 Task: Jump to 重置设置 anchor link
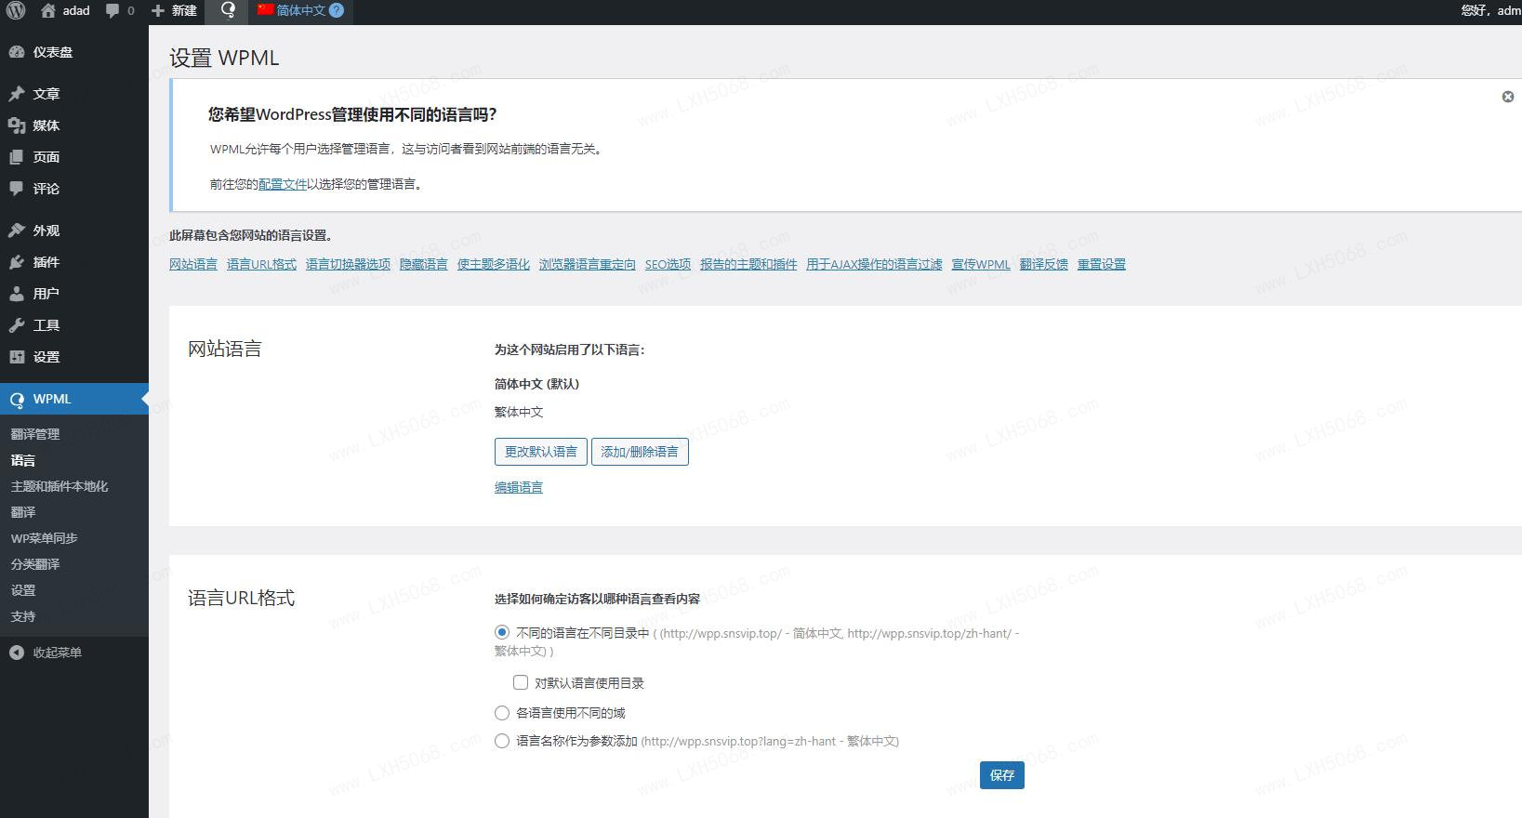pos(1102,264)
